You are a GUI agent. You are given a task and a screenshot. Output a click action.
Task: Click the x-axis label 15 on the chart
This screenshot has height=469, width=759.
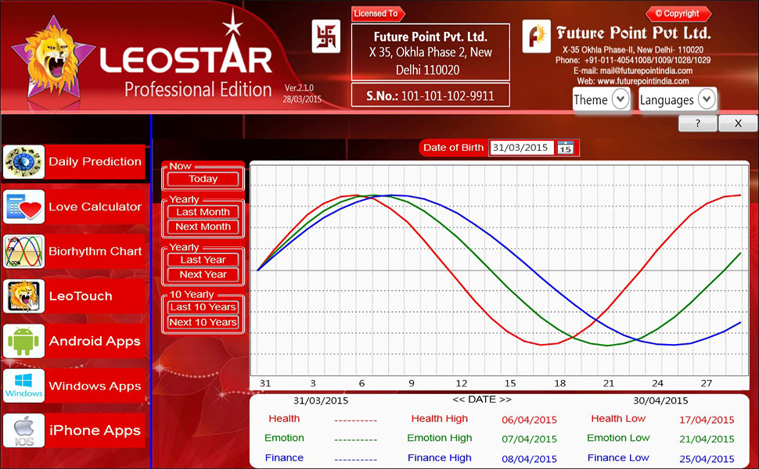[510, 384]
